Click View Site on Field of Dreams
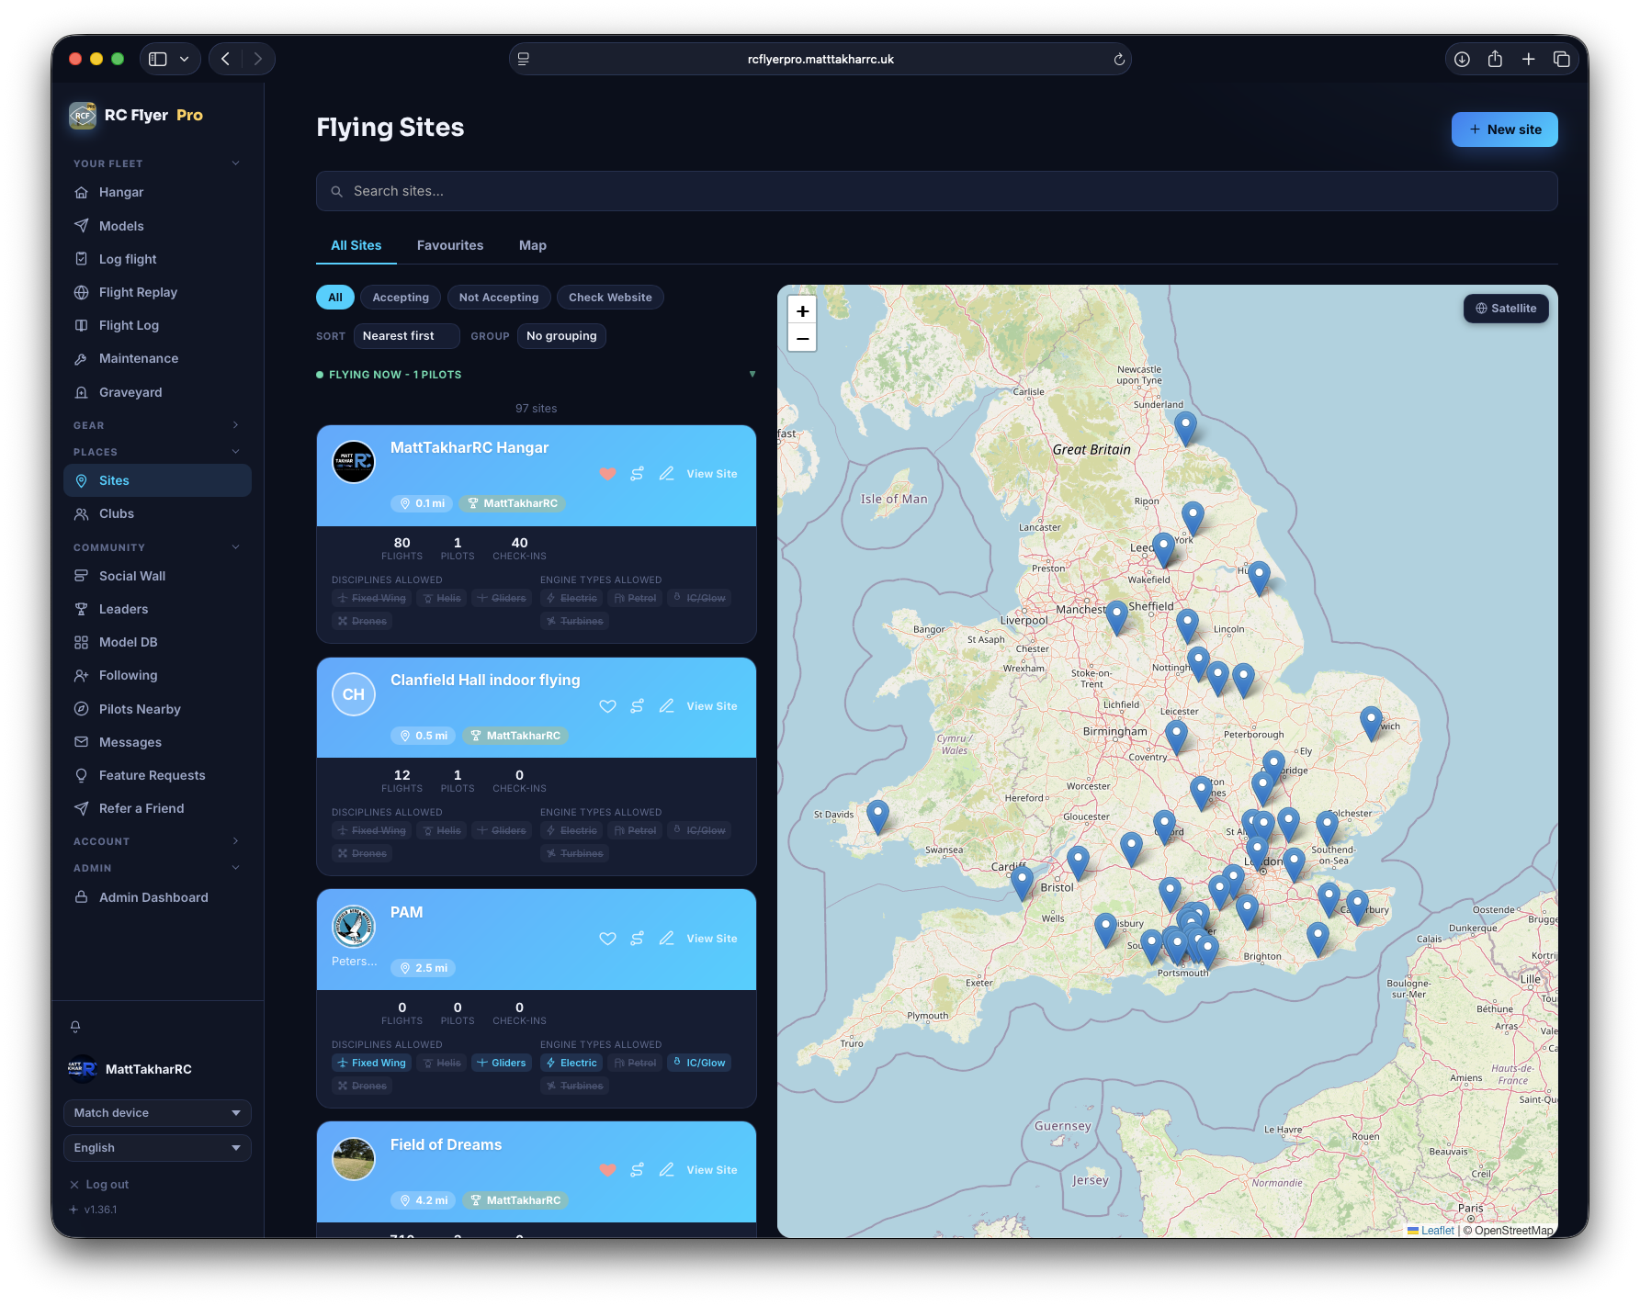1640x1306 pixels. click(x=712, y=1170)
